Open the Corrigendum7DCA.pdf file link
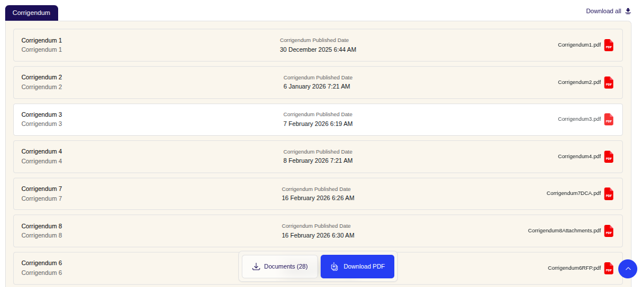 coord(573,193)
